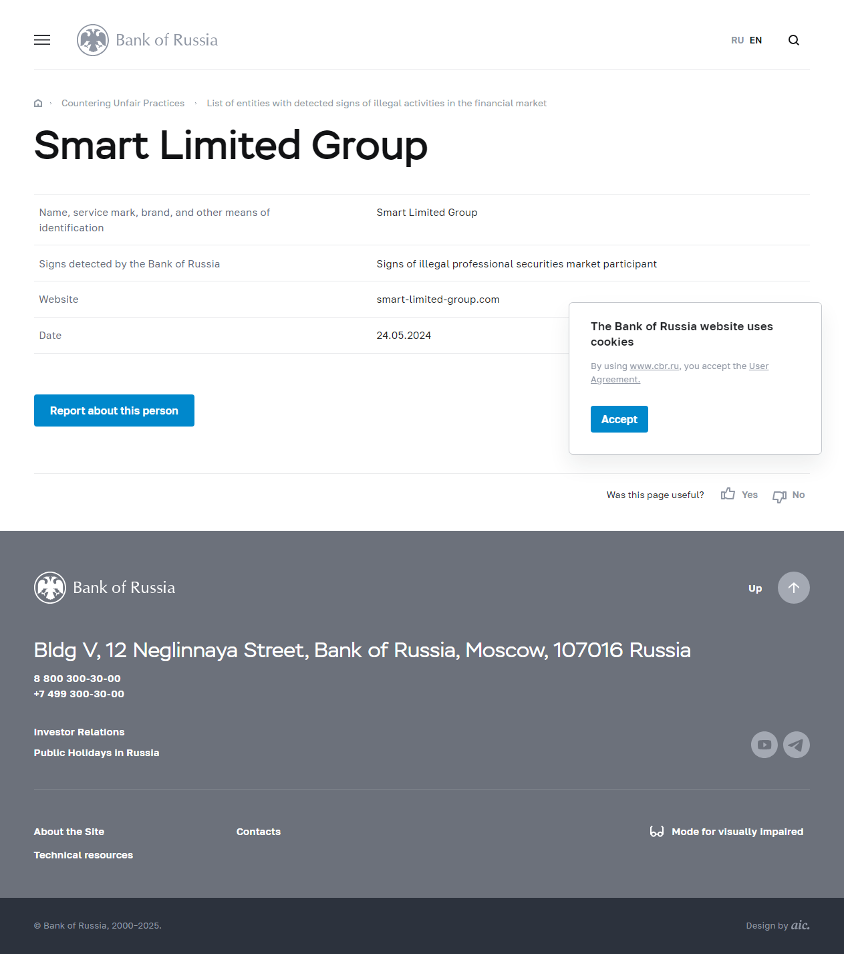Enable Mode for visually impaired
844x954 pixels.
coord(727,832)
